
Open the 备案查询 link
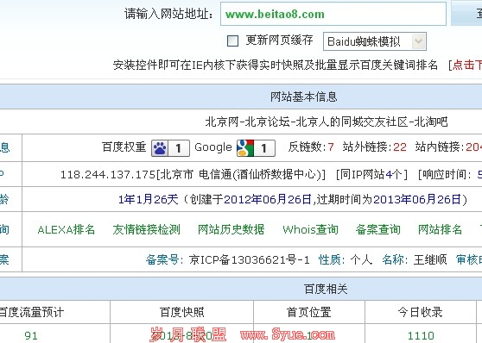(x=378, y=229)
